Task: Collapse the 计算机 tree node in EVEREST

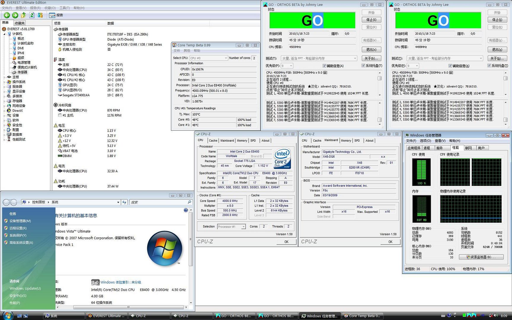Action: click(4, 34)
